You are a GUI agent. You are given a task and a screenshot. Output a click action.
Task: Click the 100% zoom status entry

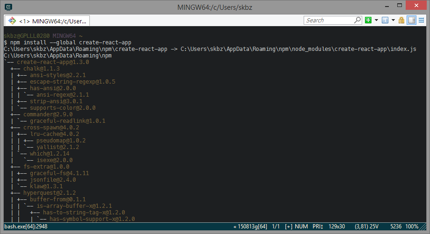412,227
